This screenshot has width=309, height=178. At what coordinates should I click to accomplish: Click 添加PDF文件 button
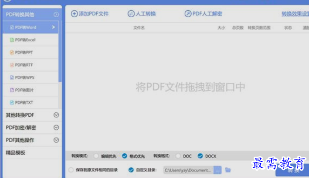click(90, 14)
